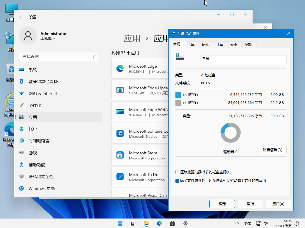Screen dimensions: 305x228
Task: Click the 磁盘清理 disk cleanup button
Action: (x=272, y=150)
